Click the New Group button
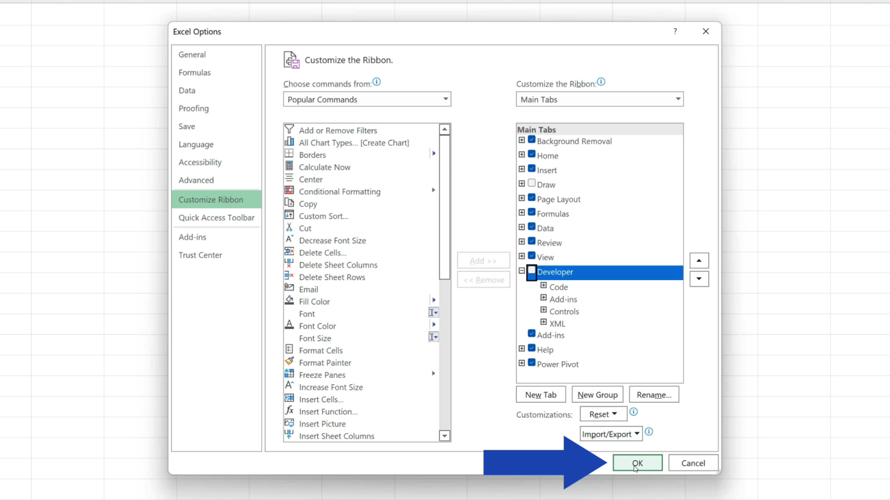Viewport: 890px width, 500px height. pyautogui.click(x=597, y=394)
